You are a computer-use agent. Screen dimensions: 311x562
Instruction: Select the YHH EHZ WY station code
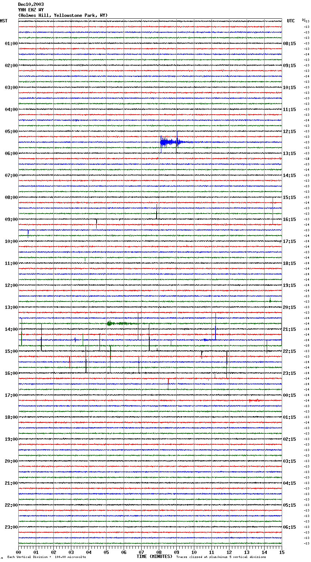[31, 10]
